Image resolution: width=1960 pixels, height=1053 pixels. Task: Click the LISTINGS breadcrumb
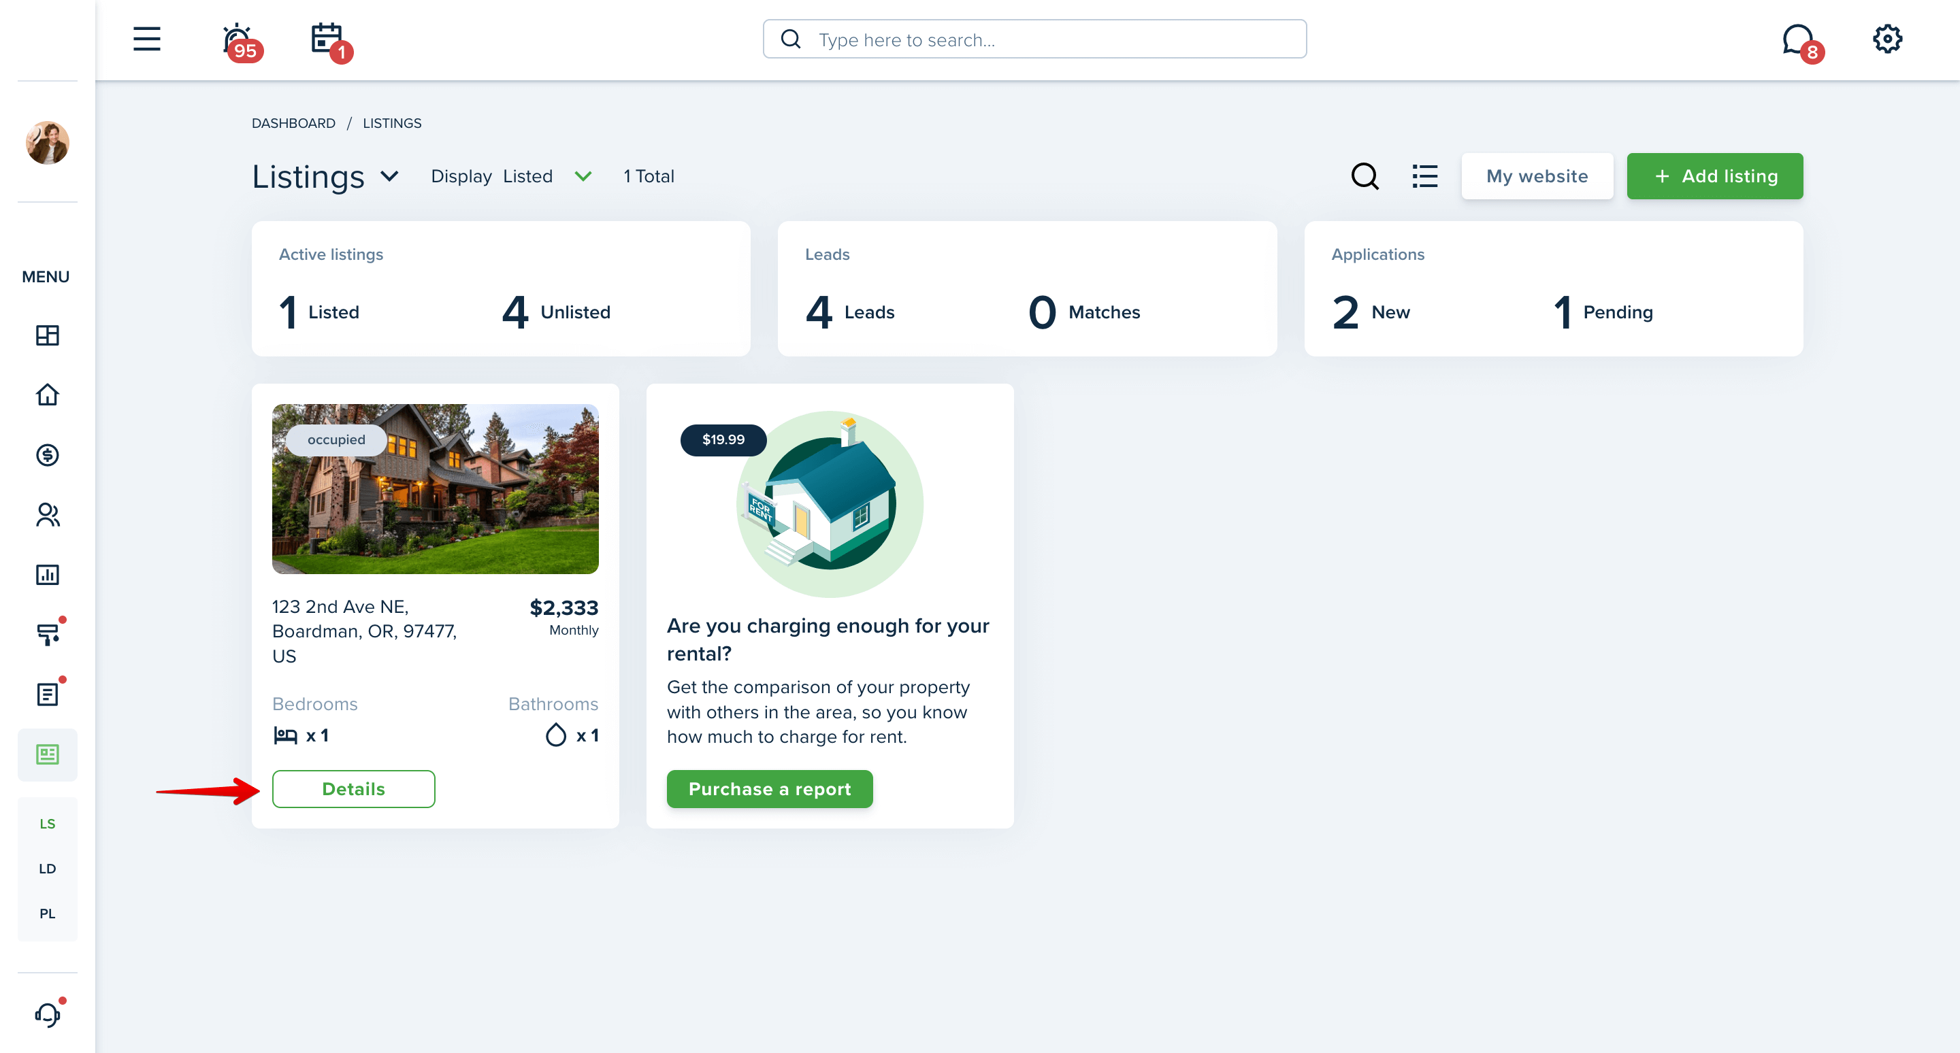click(x=392, y=123)
